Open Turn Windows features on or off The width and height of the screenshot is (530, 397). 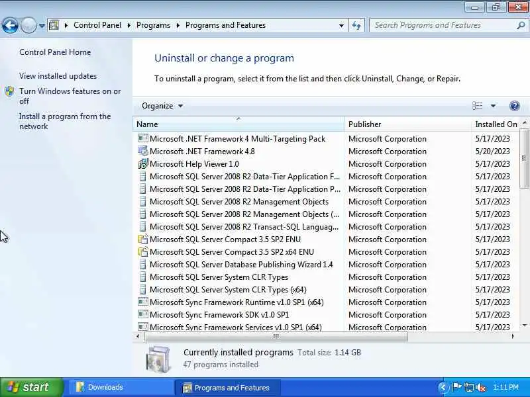pos(70,96)
